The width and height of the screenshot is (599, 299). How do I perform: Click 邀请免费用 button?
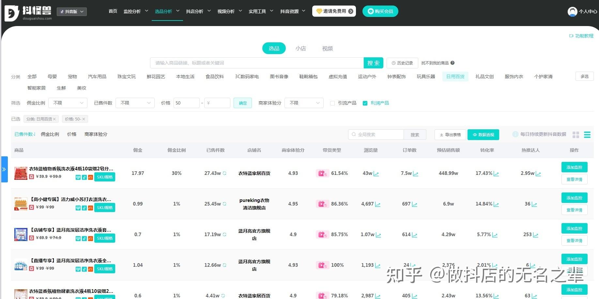point(334,11)
